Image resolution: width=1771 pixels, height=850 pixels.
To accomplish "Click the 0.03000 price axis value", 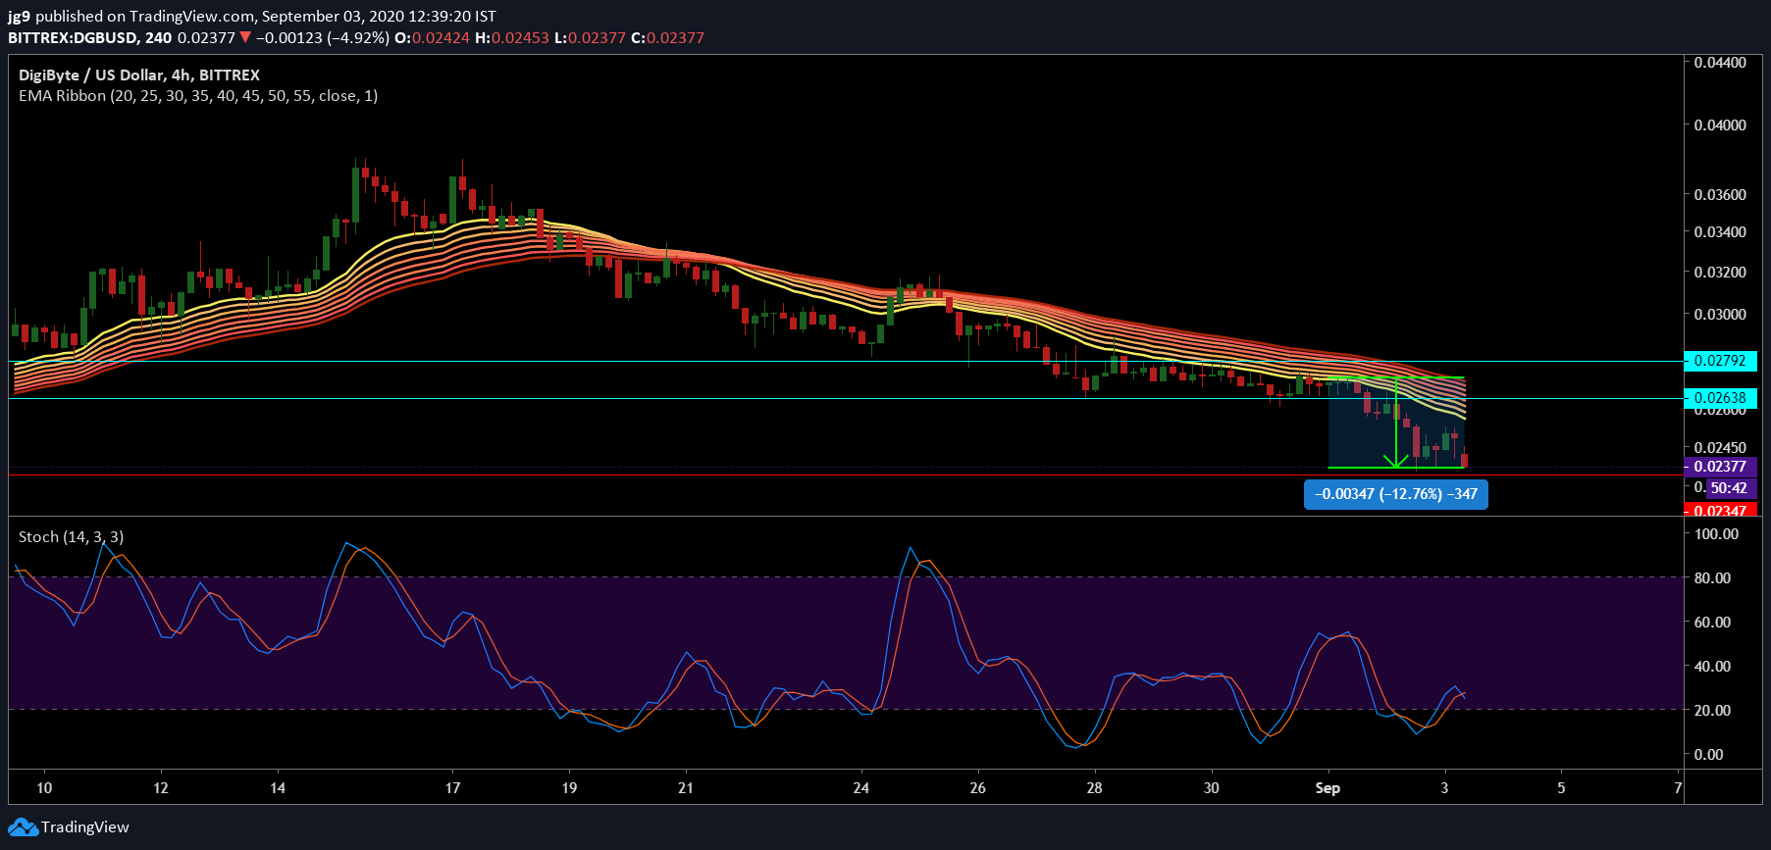I will coord(1720,315).
